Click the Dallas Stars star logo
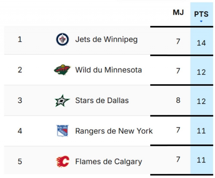 (62, 100)
